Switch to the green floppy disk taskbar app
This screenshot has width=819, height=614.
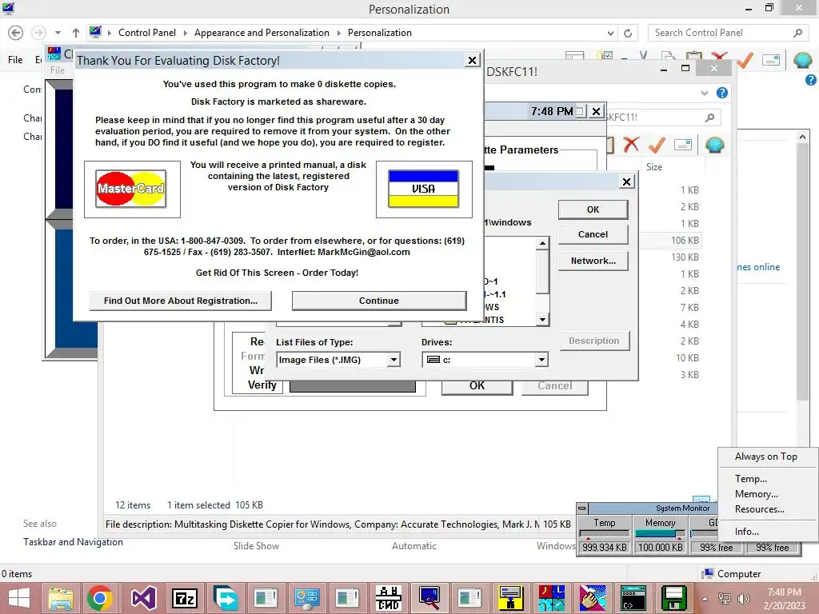pyautogui.click(x=673, y=598)
